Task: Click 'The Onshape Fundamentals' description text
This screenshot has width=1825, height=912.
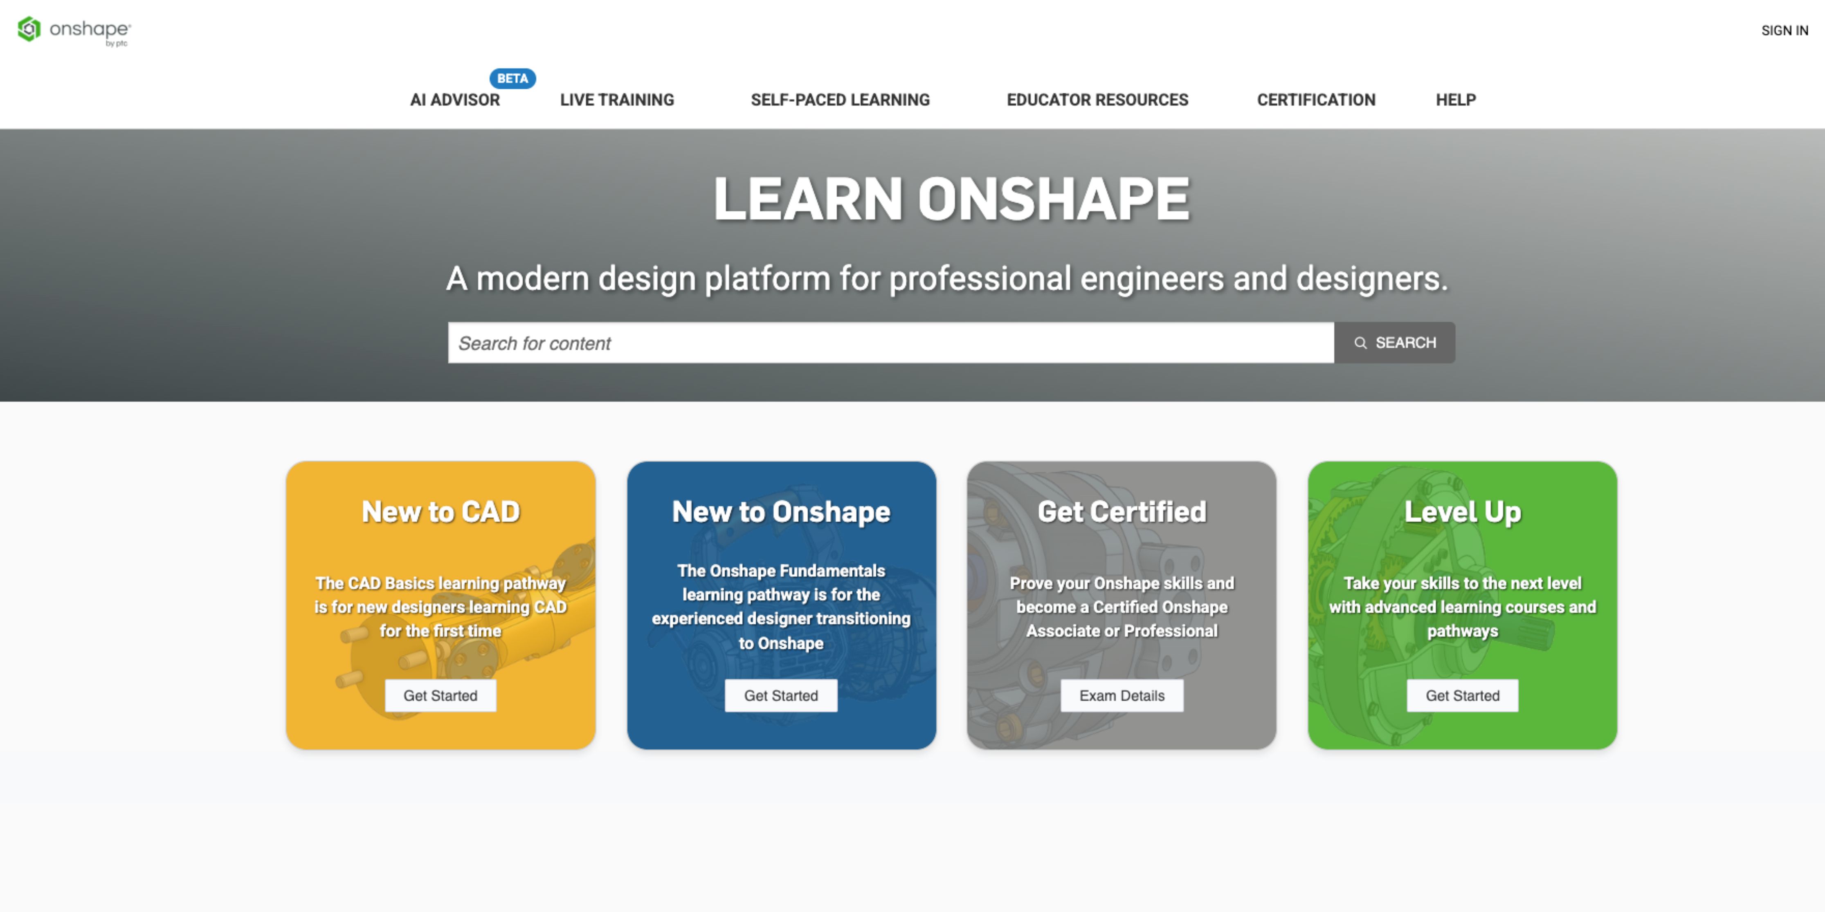Action: (x=781, y=607)
